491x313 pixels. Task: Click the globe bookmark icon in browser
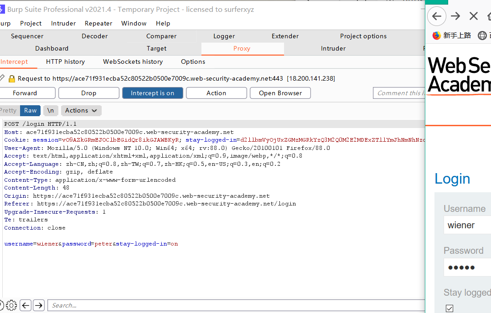tap(482, 36)
